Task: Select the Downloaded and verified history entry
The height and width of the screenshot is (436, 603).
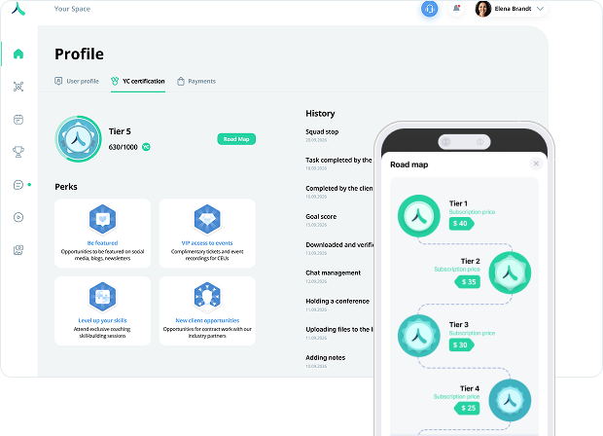Action: [339, 248]
